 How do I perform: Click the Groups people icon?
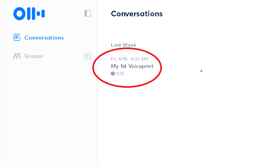[x=17, y=56]
